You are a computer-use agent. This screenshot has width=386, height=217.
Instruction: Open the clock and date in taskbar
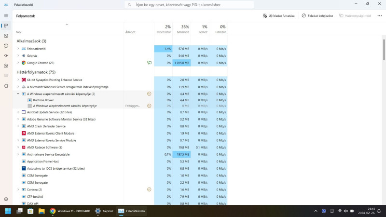pos(367,211)
